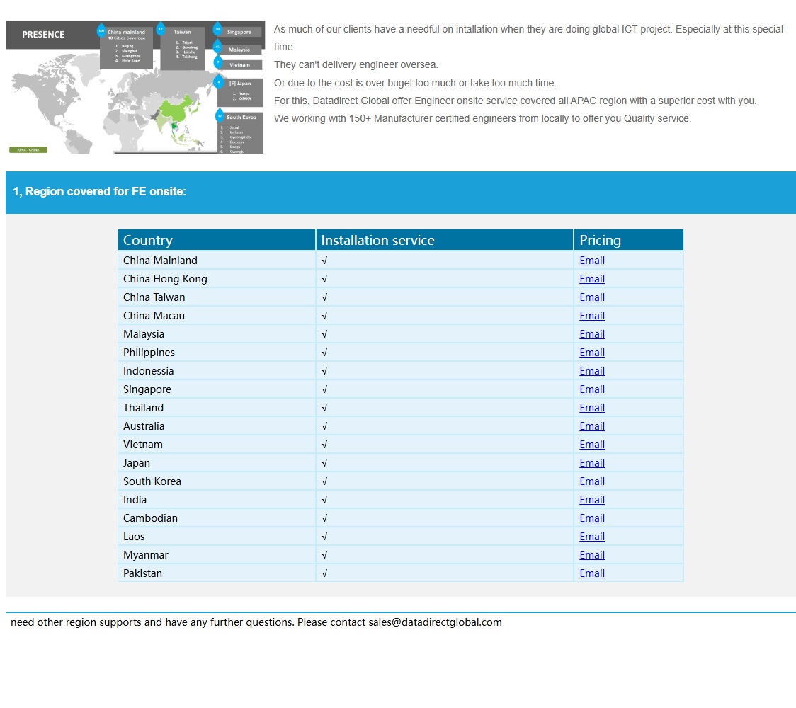Image resolution: width=796 pixels, height=708 pixels.
Task: Click the China Mainland country cell
Action: pos(217,261)
